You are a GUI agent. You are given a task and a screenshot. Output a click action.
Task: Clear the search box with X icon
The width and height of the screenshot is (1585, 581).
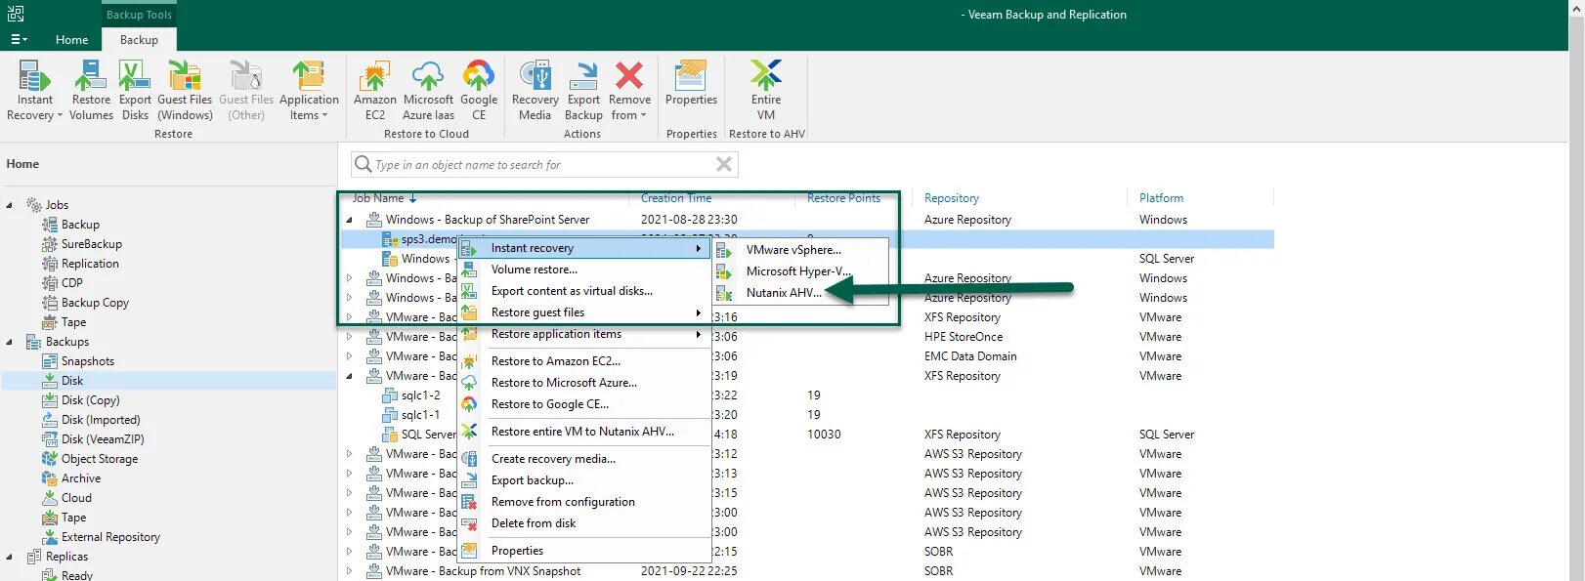(x=724, y=164)
